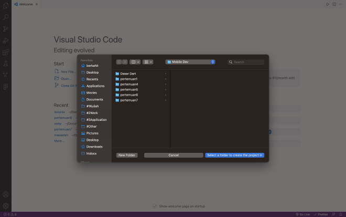Viewport: 346px width, 217px height.
Task: Open the Run and Debug view
Action: (x=6, y=40)
